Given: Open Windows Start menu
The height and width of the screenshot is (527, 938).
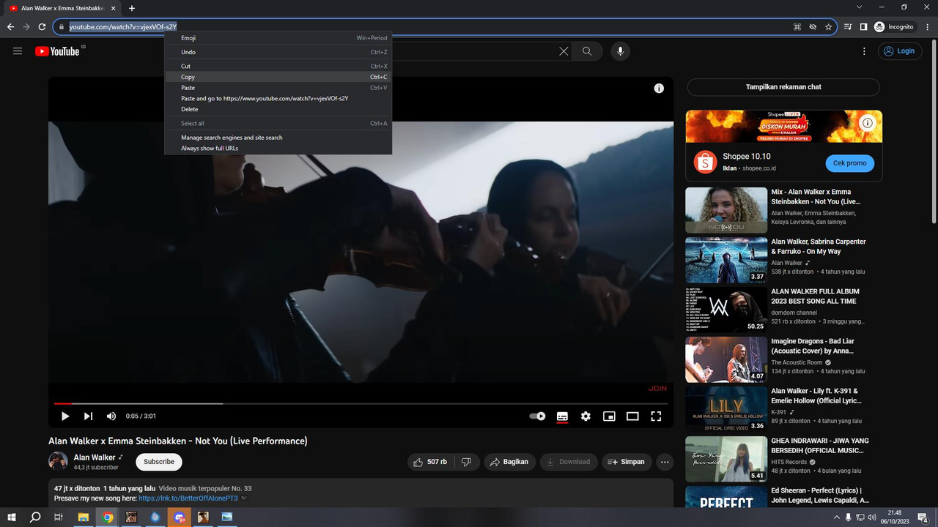Looking at the screenshot, I should tap(12, 517).
